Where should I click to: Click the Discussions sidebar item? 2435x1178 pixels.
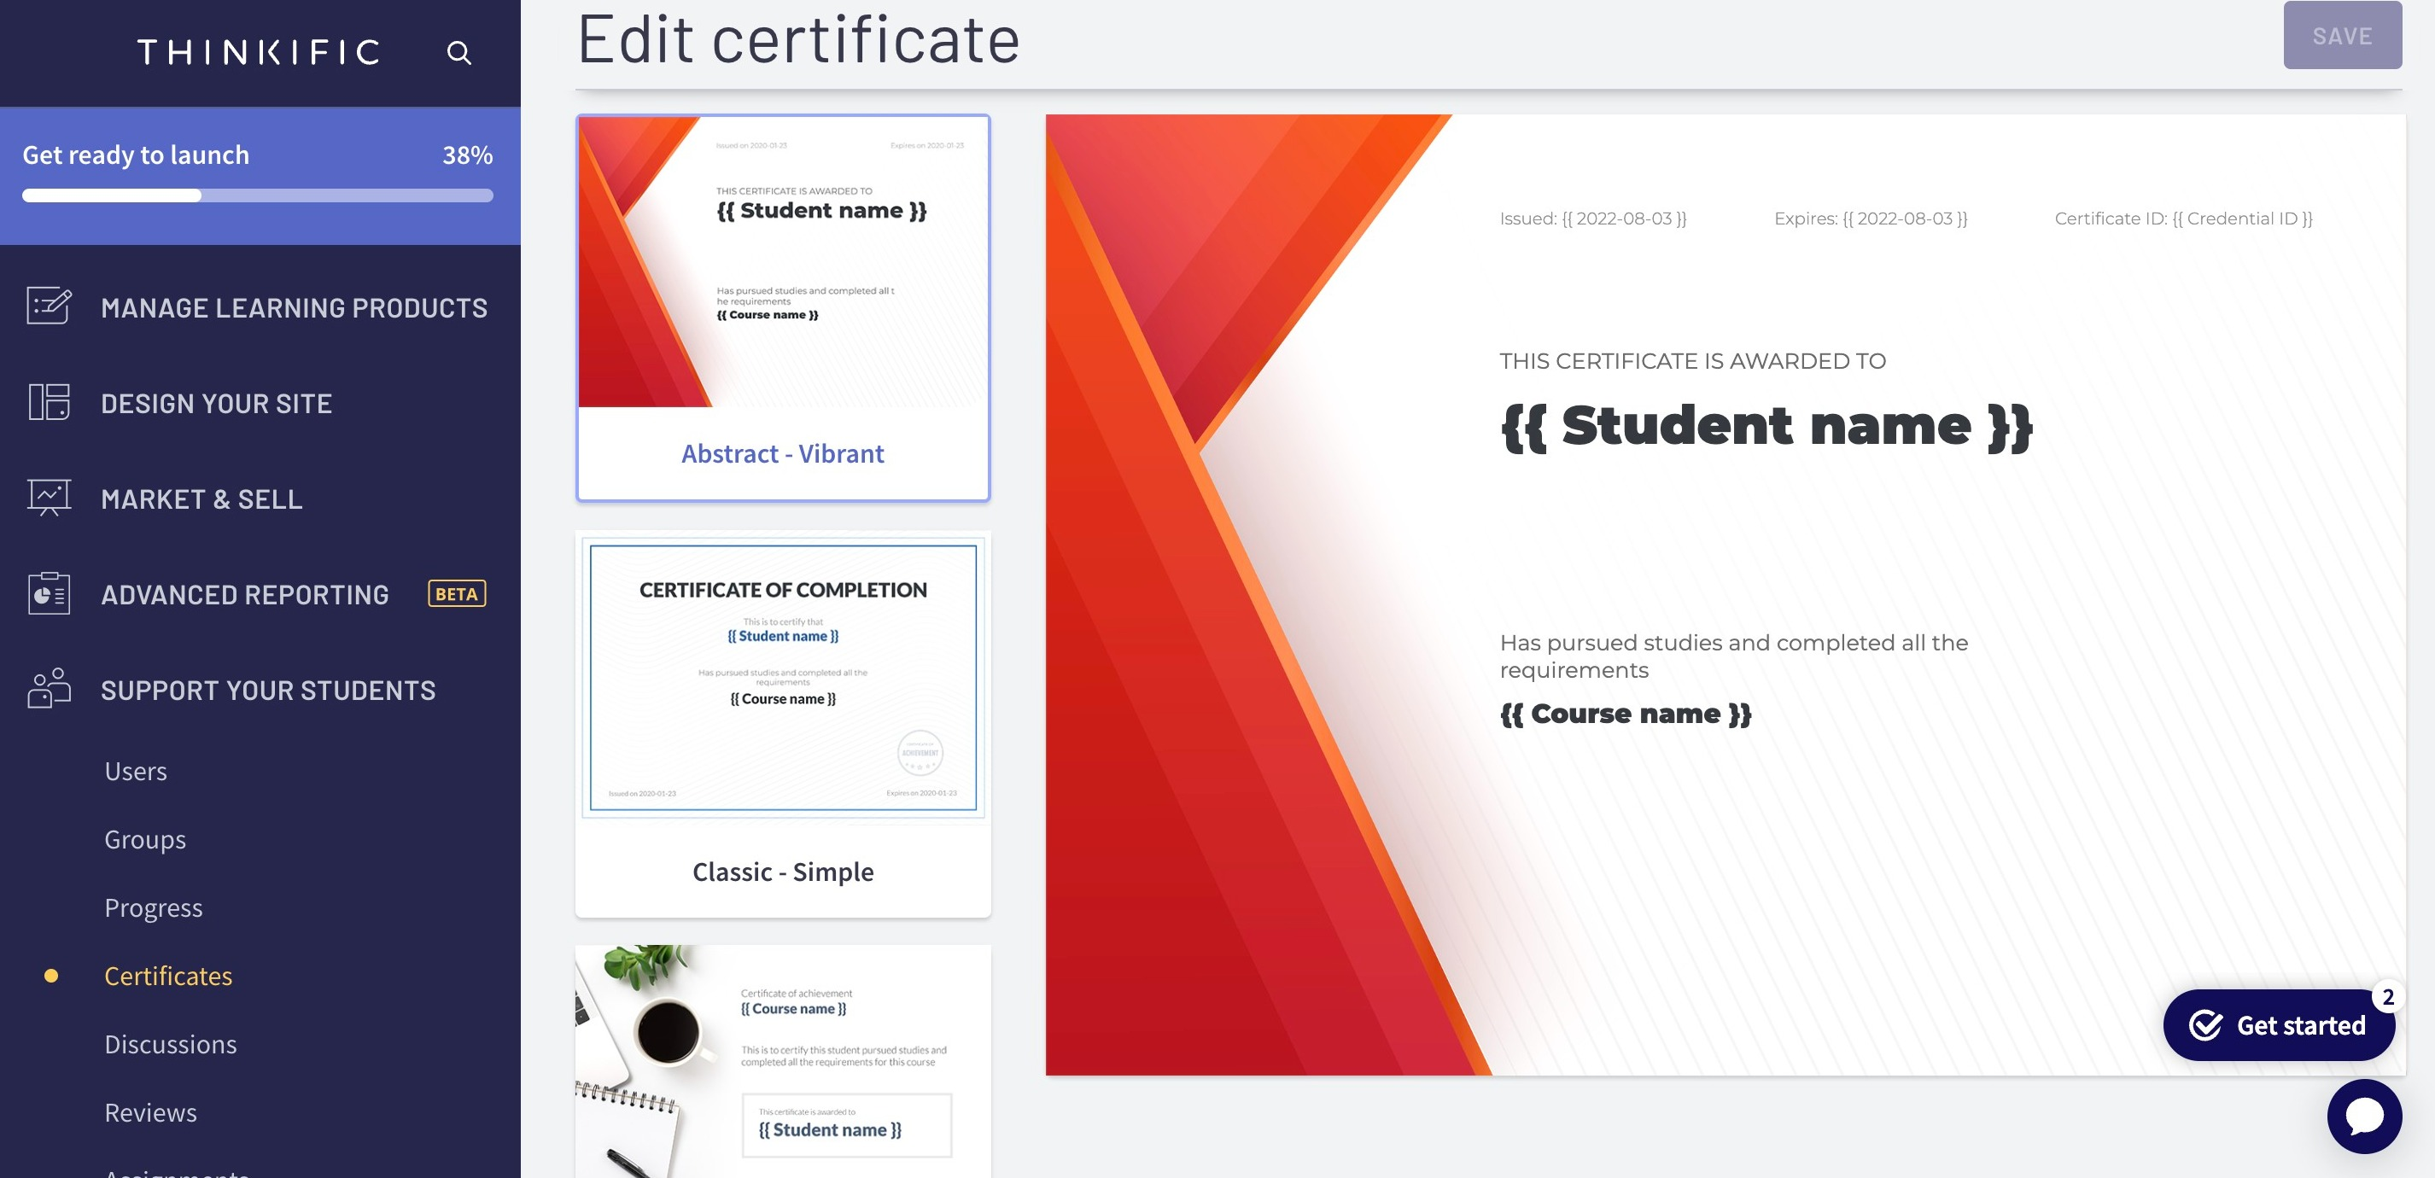[169, 1043]
